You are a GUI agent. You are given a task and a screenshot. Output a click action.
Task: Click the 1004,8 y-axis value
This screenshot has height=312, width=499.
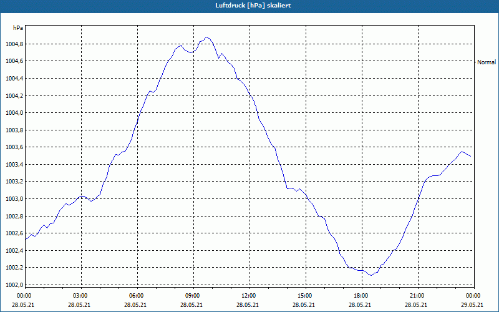coord(14,44)
